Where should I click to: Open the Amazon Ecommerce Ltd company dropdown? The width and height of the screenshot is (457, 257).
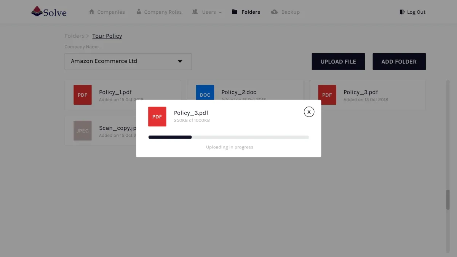click(128, 61)
